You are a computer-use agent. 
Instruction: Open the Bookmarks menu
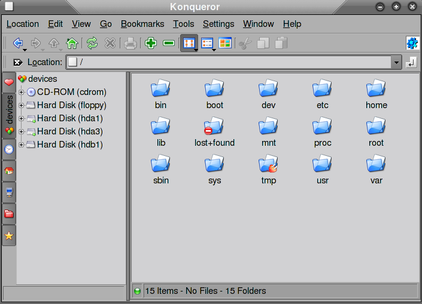pos(142,24)
